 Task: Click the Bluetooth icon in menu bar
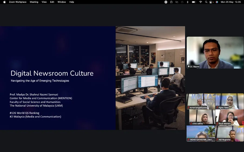[187, 2]
